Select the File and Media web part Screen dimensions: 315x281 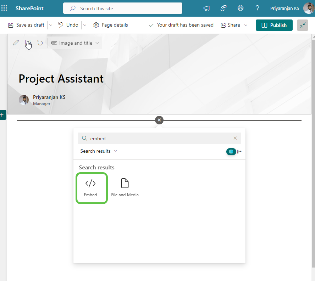coord(125,186)
